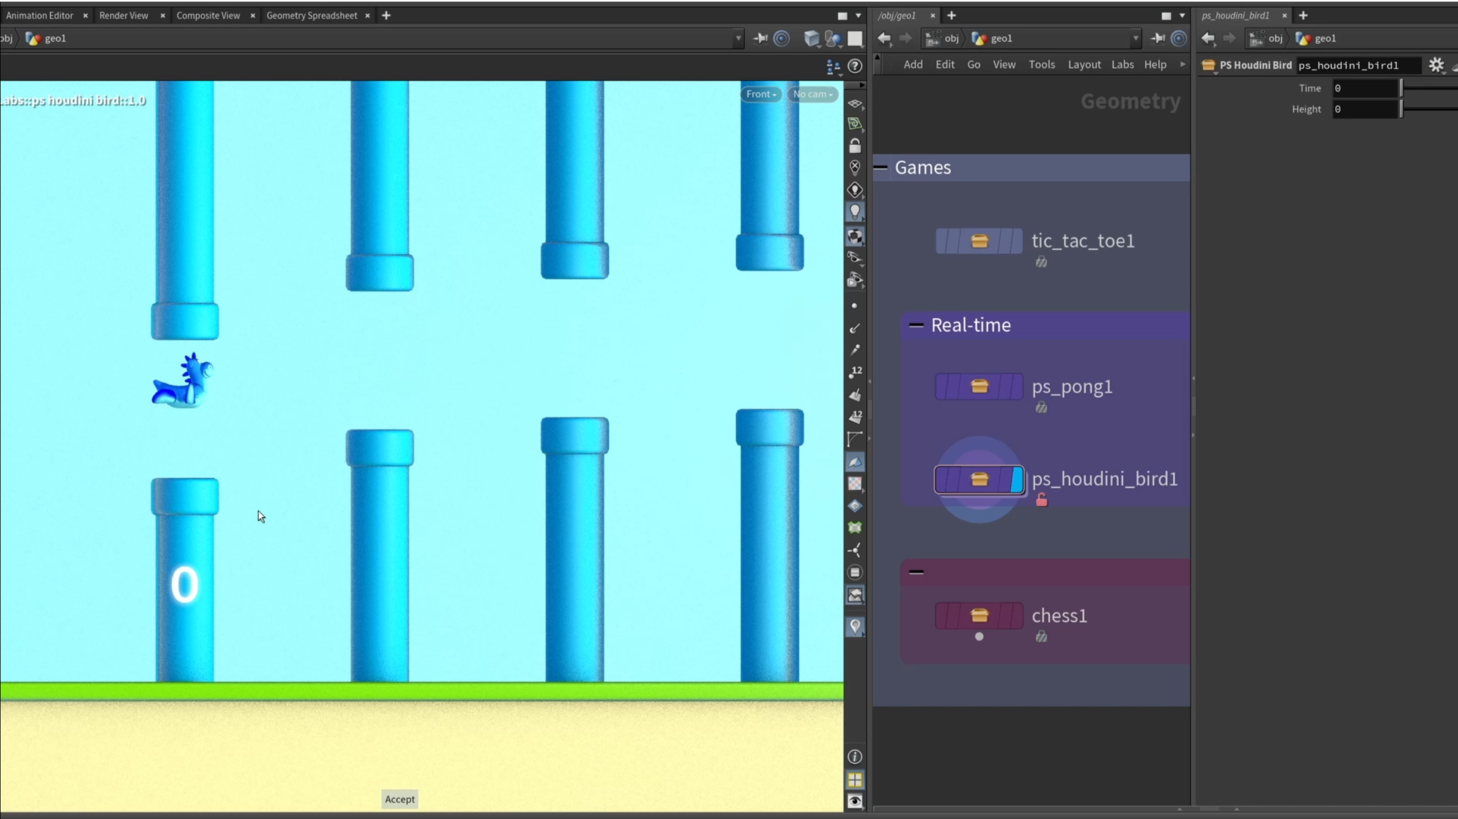Click the network editor back arrow
This screenshot has width=1458, height=819.
(x=884, y=39)
